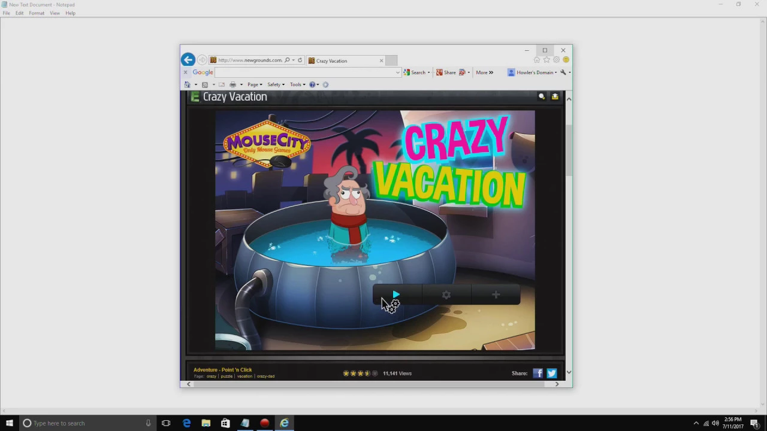Open the dropdown beside the Share icon
This screenshot has height=431, width=767.
click(x=469, y=72)
